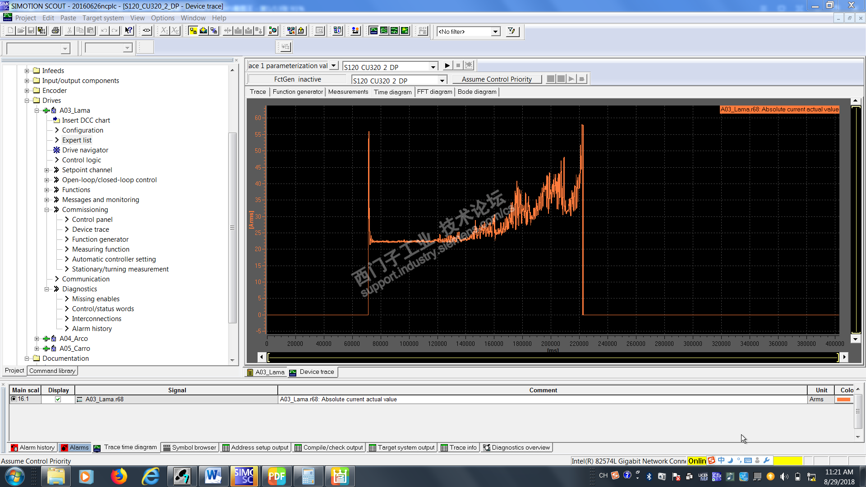
Task: Click the Assume Control Priority button
Action: coord(497,79)
